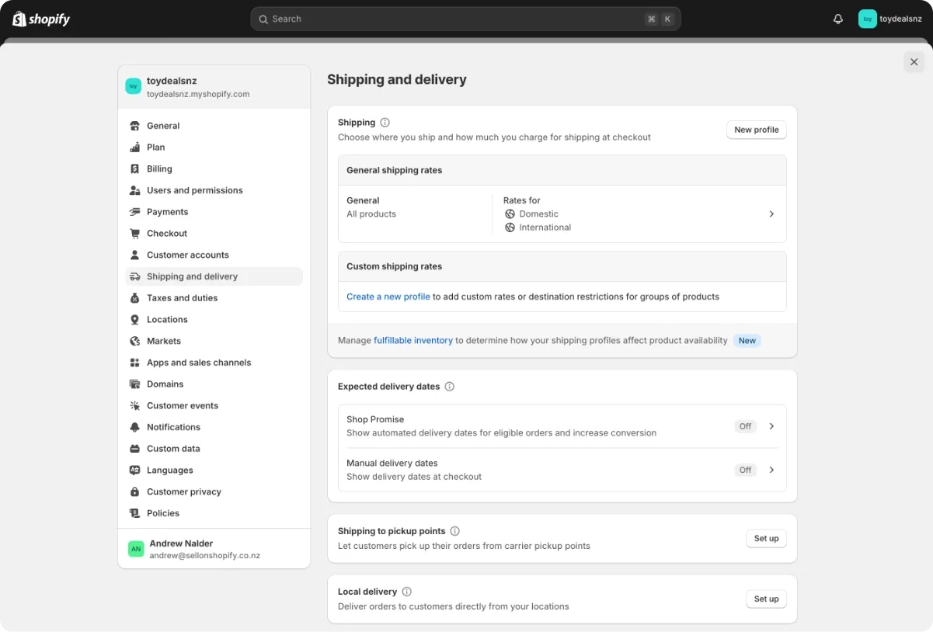This screenshot has height=632, width=933.
Task: Open Manual delivery dates row chevron
Action: 771,470
